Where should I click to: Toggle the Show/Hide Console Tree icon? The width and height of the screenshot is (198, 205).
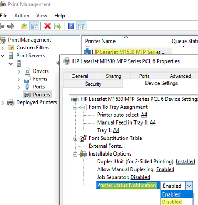coord(34,26)
